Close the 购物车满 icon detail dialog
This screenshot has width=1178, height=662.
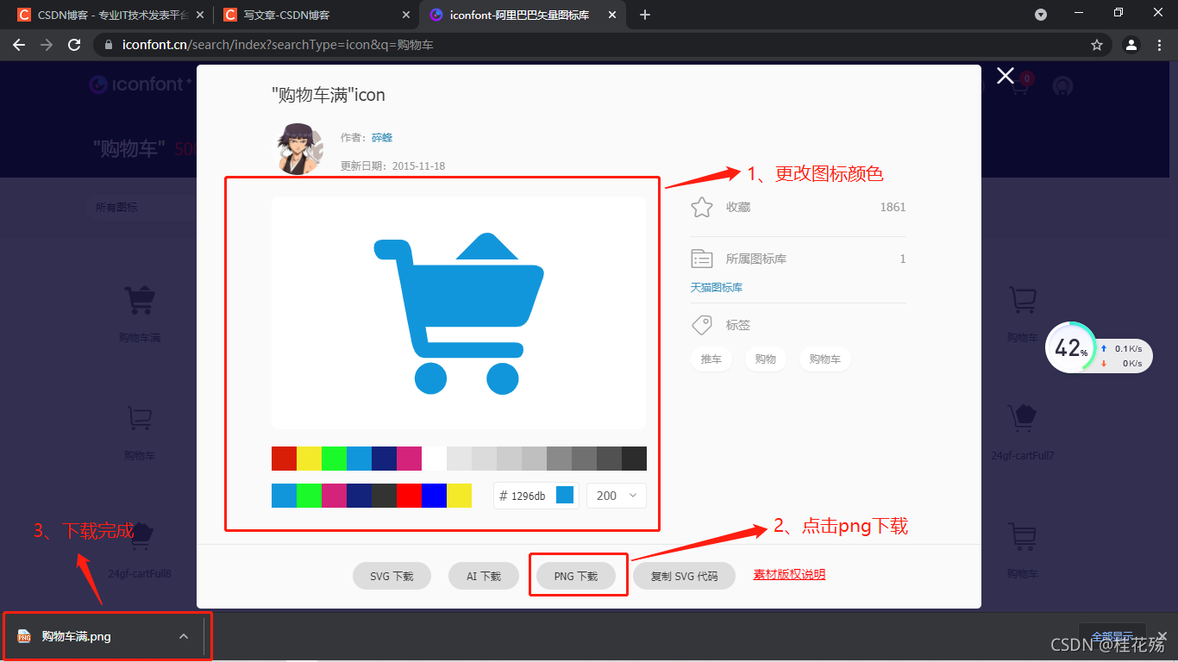[1006, 76]
